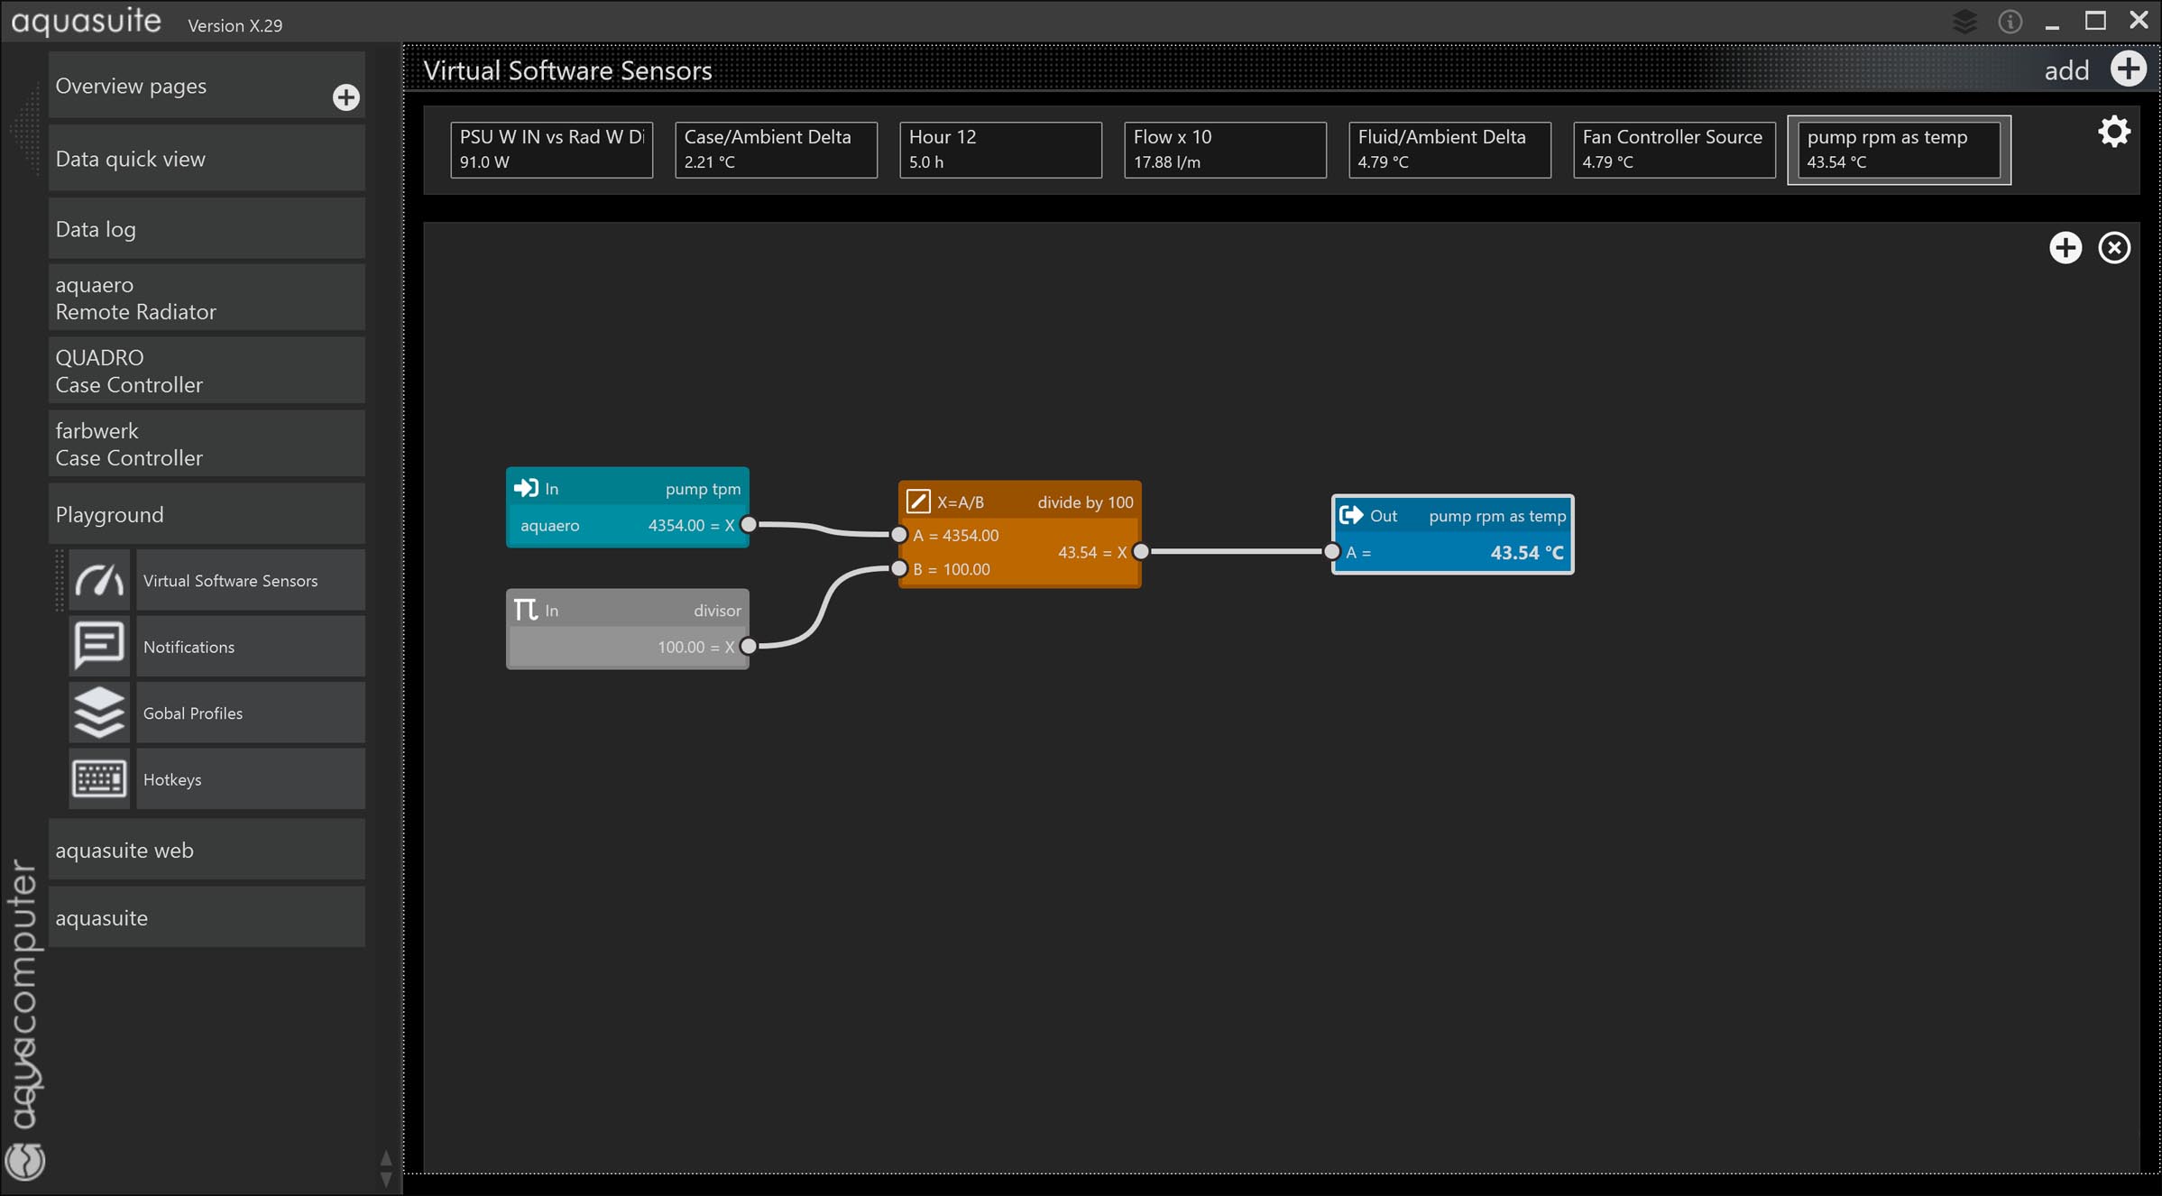Click the Virtual Software Sensors gauge icon
2162x1196 pixels.
point(99,580)
